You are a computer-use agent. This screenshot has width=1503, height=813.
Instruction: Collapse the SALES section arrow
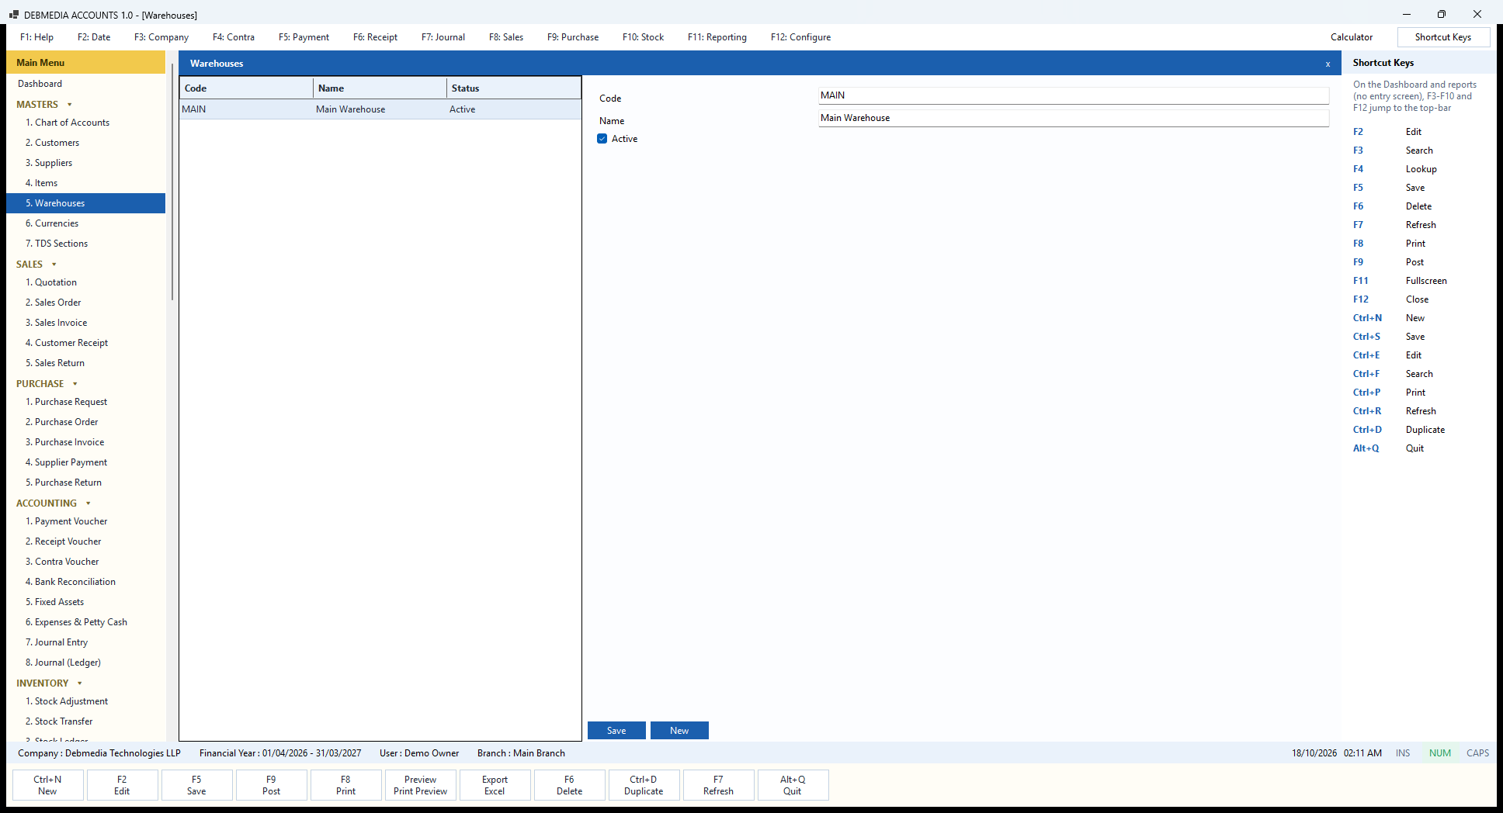pos(54,265)
